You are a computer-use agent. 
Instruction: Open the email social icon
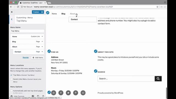(x=83, y=93)
